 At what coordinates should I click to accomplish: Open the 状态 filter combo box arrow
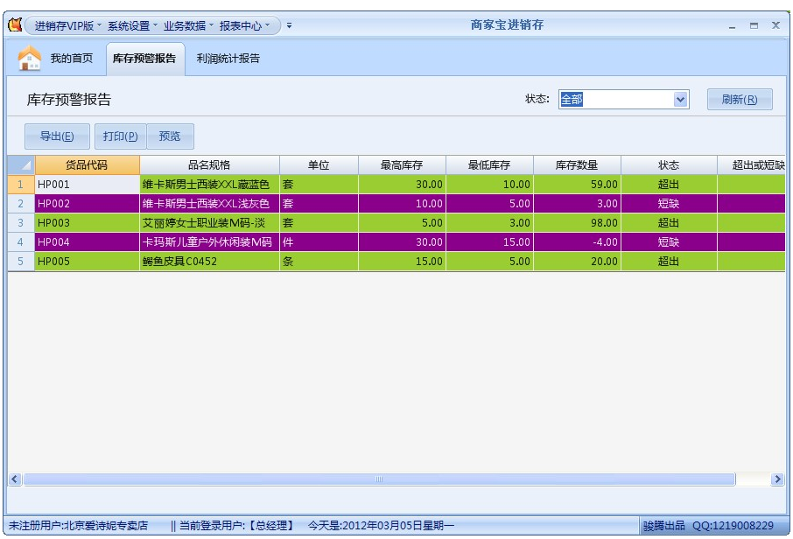[x=680, y=100]
